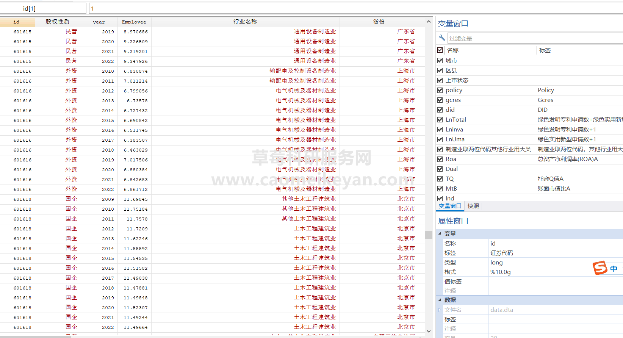Click the 标签 property value 证券代码

pos(501,253)
